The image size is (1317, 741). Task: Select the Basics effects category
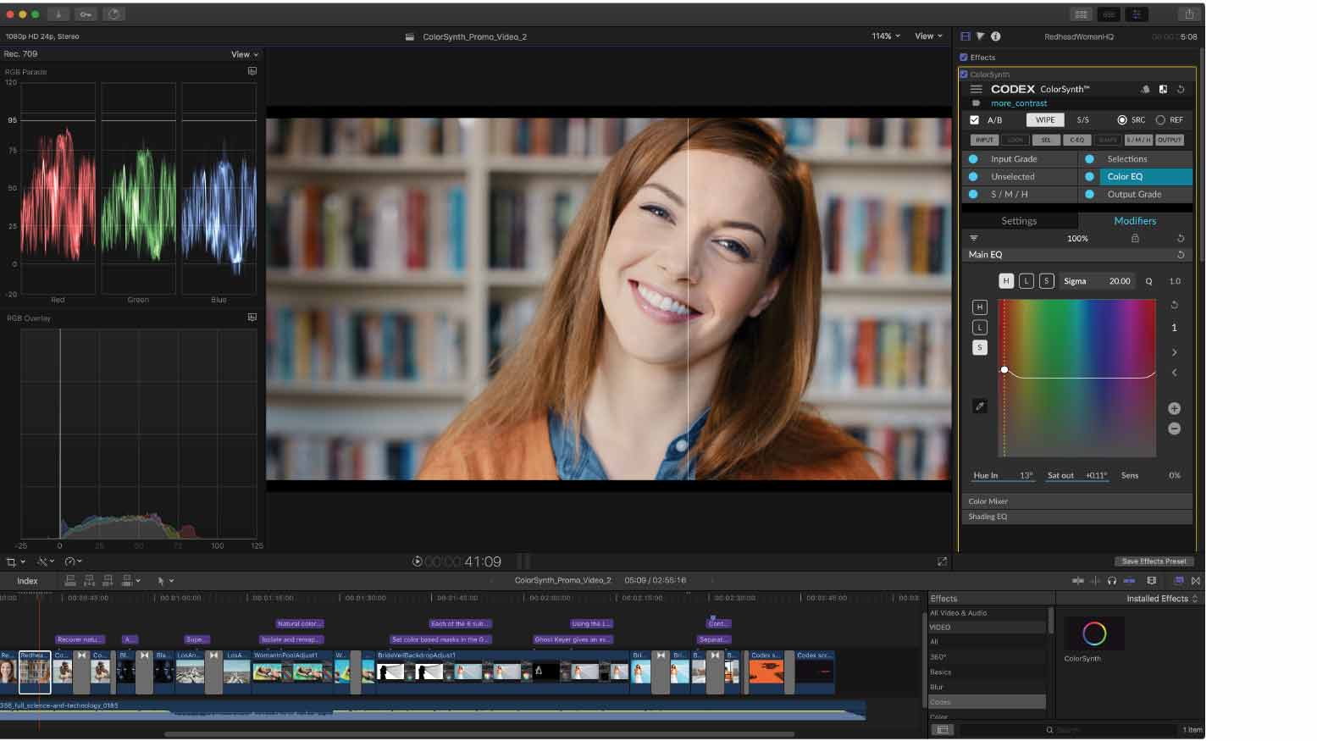click(x=987, y=672)
